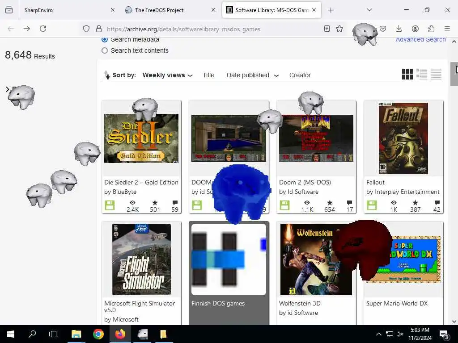
Task: Open File Explorer from the taskbar
Action: (76, 334)
